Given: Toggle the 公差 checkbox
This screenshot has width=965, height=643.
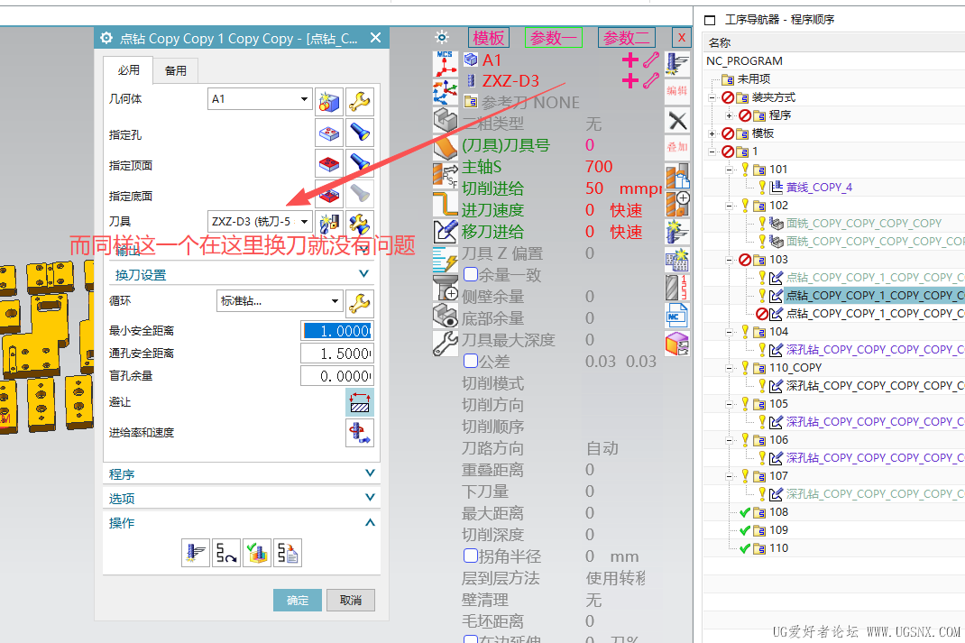Looking at the screenshot, I should pyautogui.click(x=471, y=361).
